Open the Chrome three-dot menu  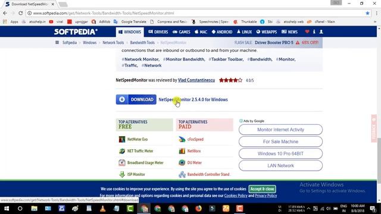tap(377, 13)
